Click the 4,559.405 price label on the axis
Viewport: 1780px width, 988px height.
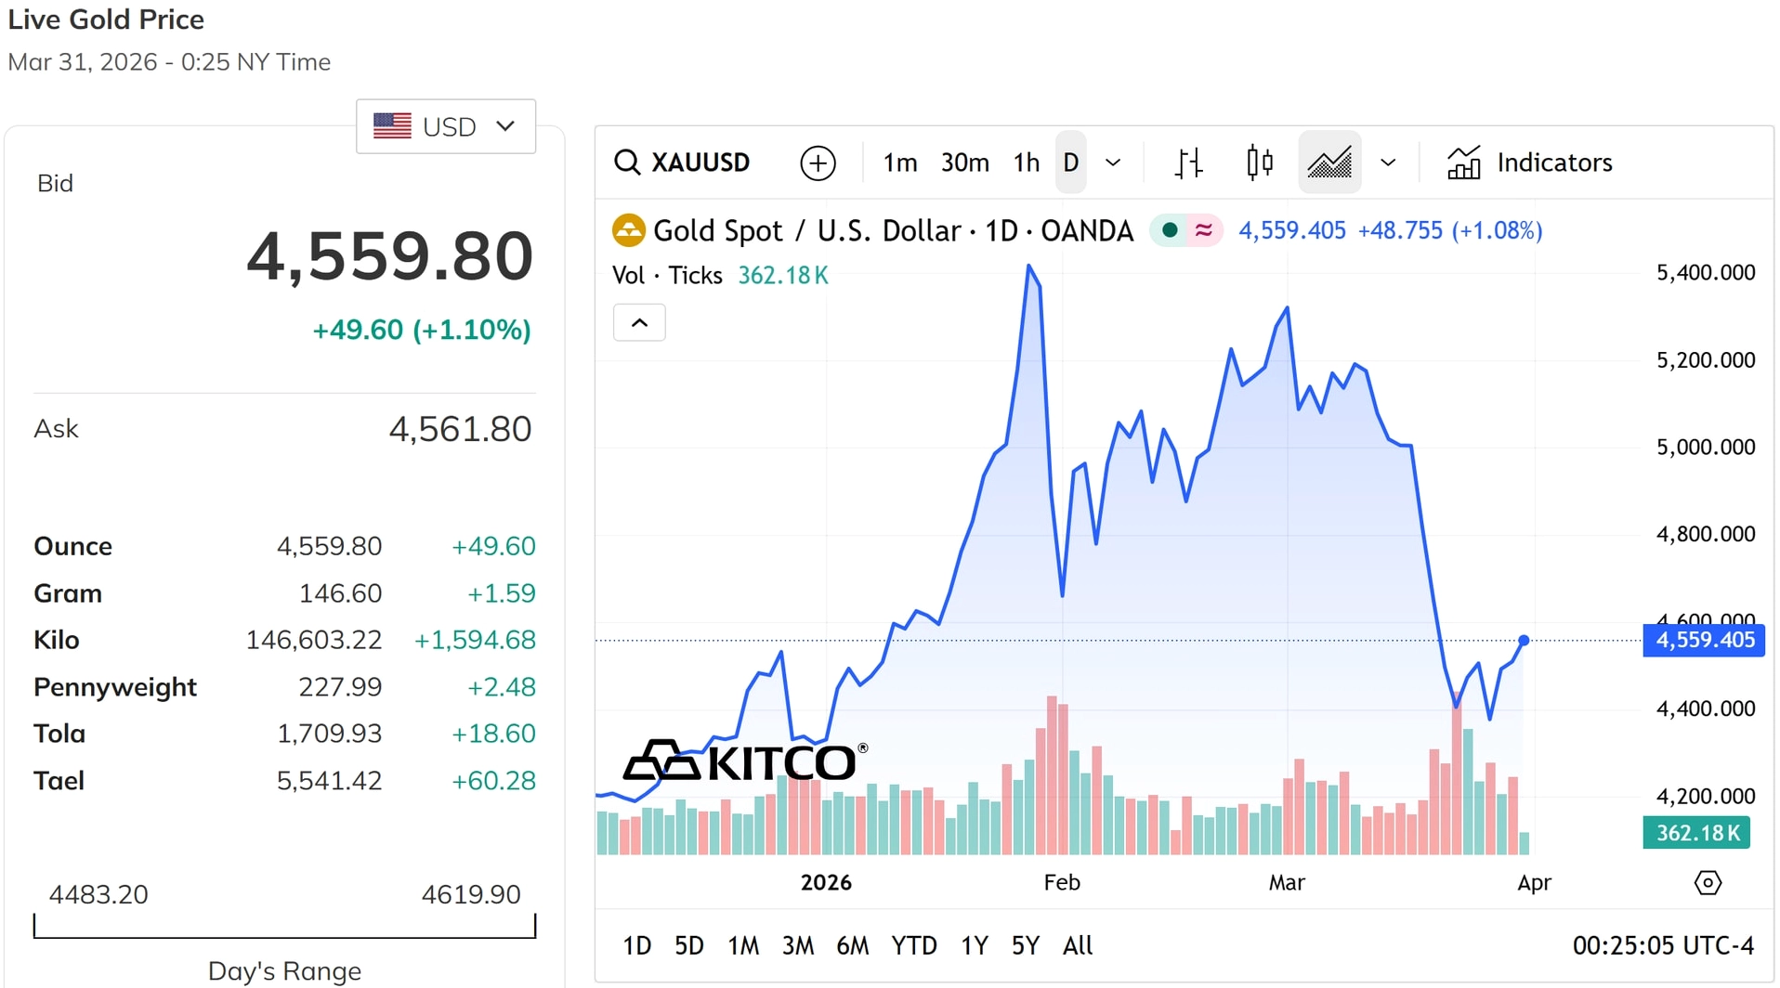click(1703, 640)
